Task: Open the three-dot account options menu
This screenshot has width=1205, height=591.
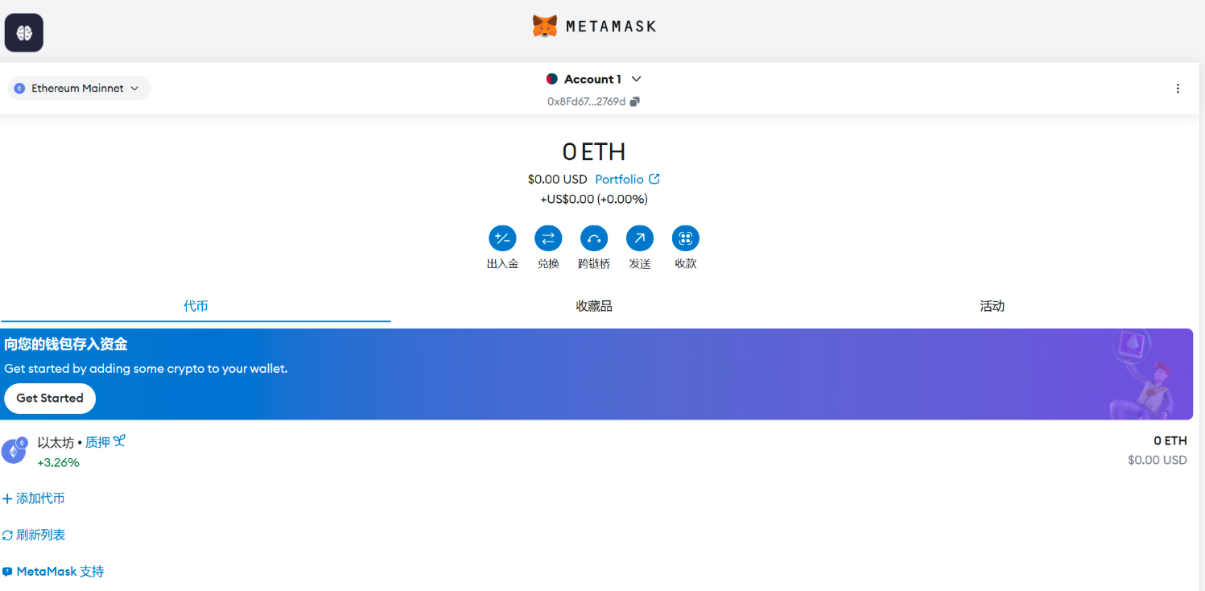Action: click(x=1178, y=89)
